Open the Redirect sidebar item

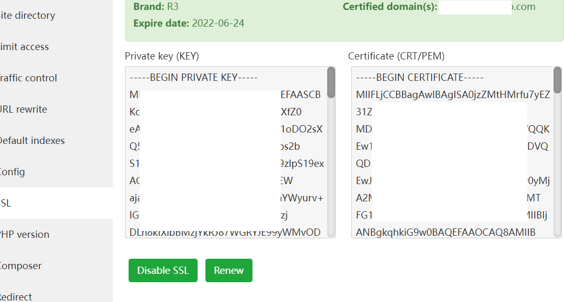tap(16, 297)
